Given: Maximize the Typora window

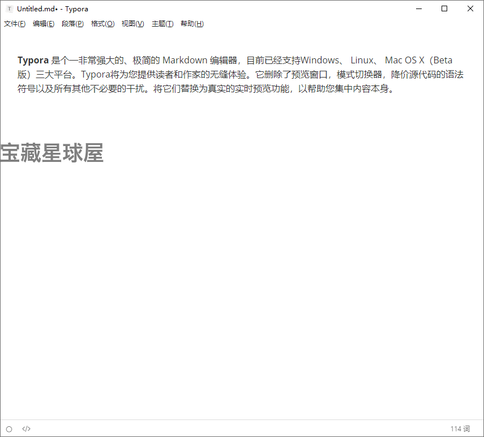Looking at the screenshot, I should [444, 8].
